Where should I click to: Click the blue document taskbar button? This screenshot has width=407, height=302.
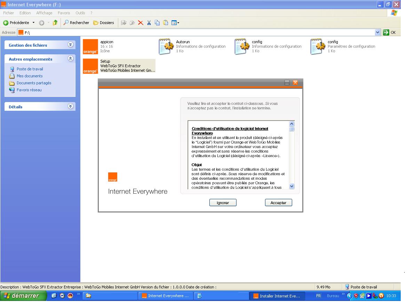pos(221,296)
